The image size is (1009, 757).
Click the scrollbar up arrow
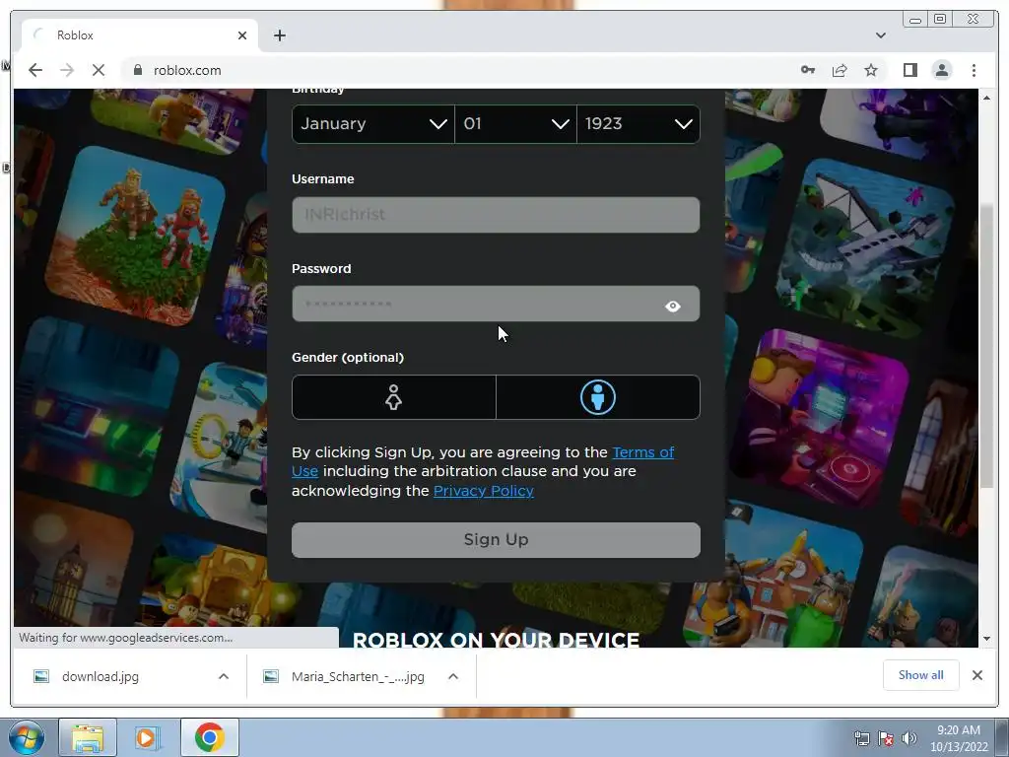[x=987, y=98]
